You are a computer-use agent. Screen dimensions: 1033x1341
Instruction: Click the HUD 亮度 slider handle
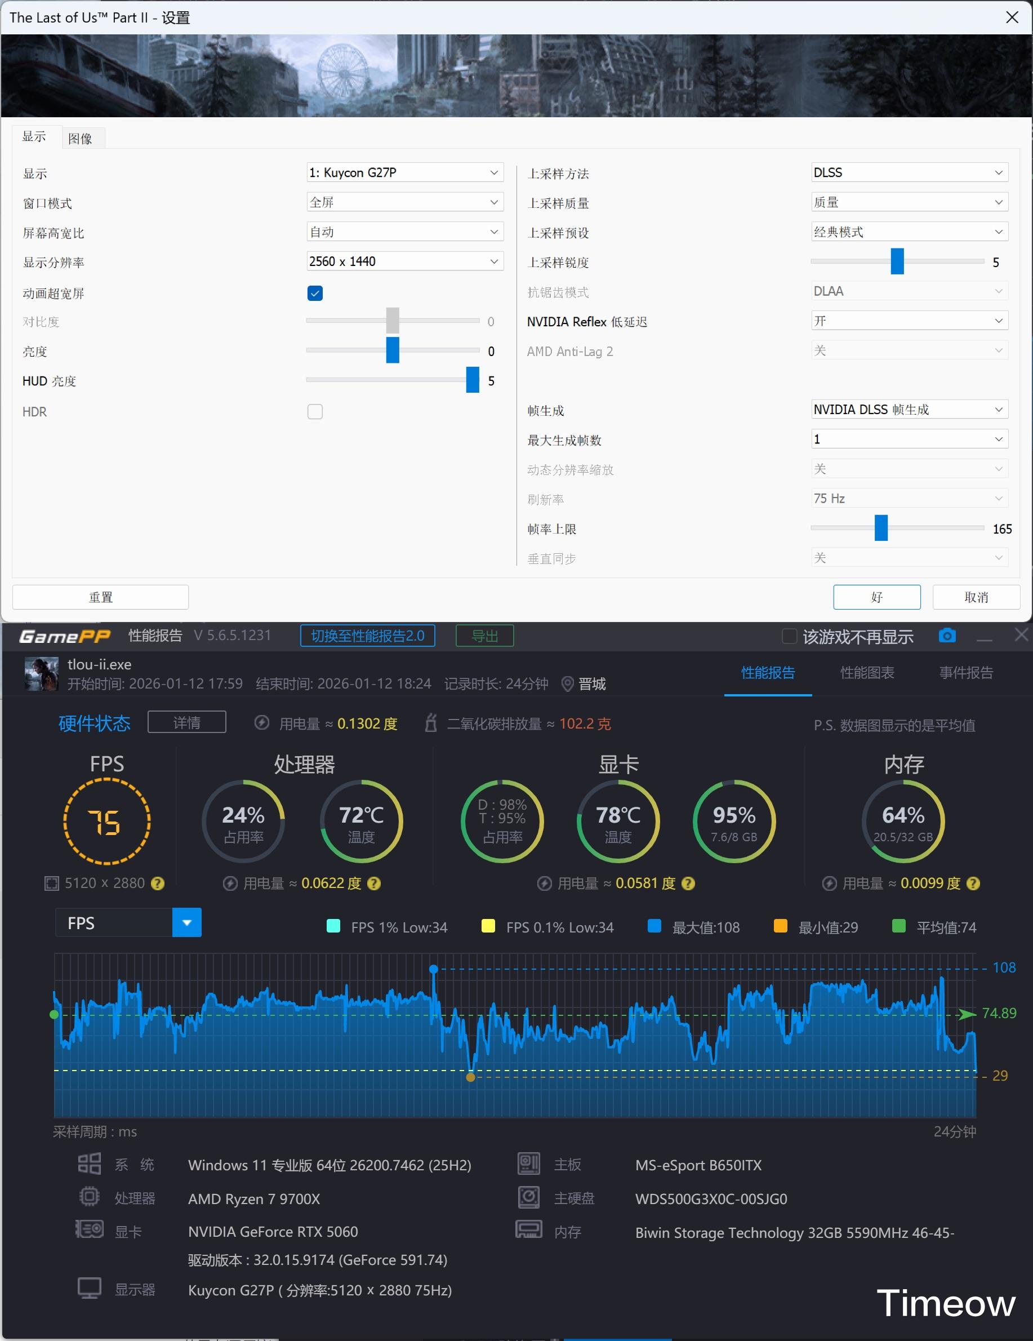[473, 379]
